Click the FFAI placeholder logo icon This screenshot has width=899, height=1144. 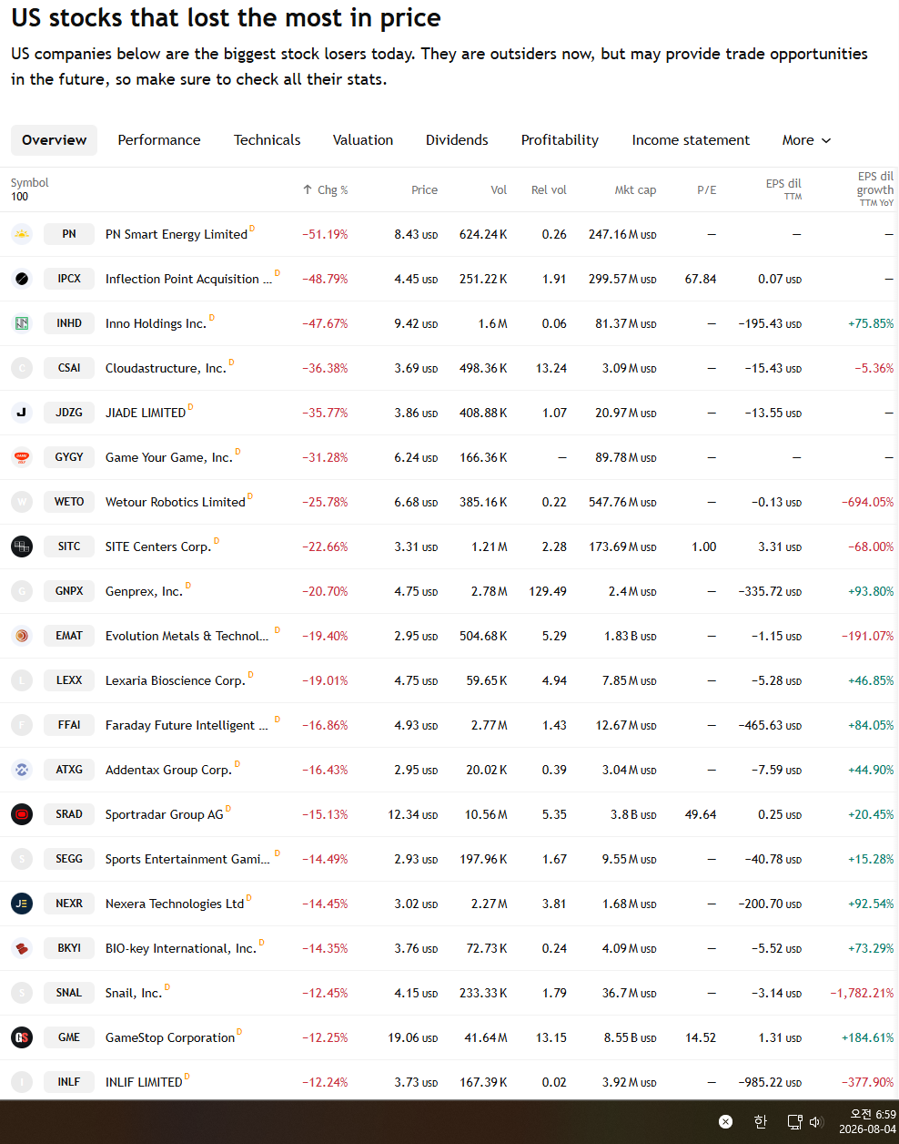(22, 725)
